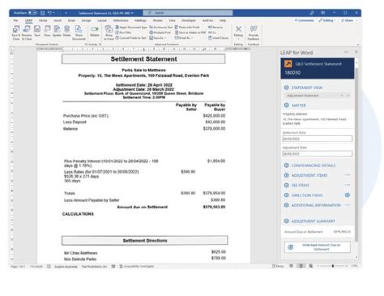The image size is (384, 296).
Task: Collapse the Adjustment Summary section
Action: pos(286,221)
